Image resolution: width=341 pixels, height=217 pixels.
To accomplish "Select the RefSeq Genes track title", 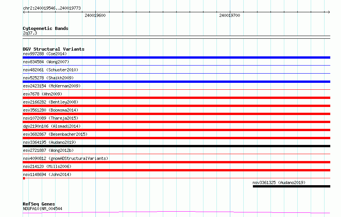I will (x=39, y=204).
